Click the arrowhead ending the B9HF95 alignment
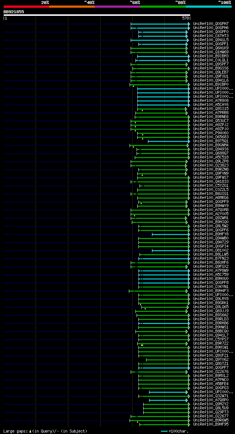235x434 pixels. (x=189, y=424)
